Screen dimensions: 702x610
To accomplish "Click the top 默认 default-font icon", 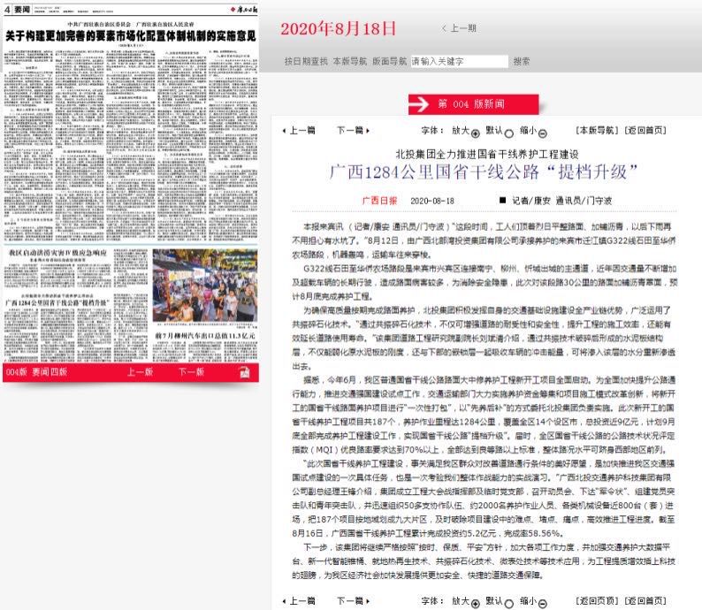I will tap(508, 133).
